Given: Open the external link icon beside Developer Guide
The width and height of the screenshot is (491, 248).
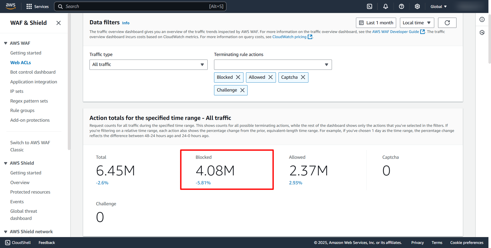Looking at the screenshot, I should pyautogui.click(x=422, y=32).
